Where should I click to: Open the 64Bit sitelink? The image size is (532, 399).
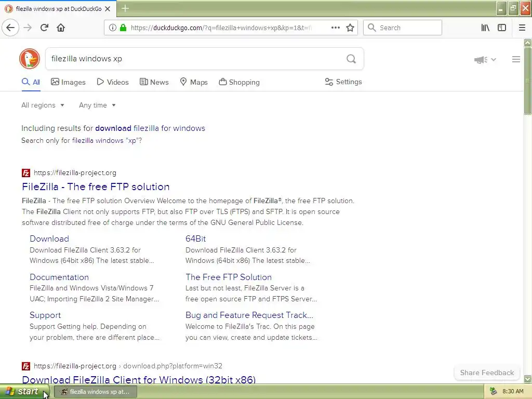click(195, 239)
